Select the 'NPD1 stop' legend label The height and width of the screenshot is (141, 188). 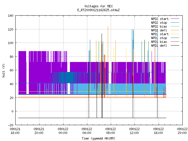(x=159, y=38)
